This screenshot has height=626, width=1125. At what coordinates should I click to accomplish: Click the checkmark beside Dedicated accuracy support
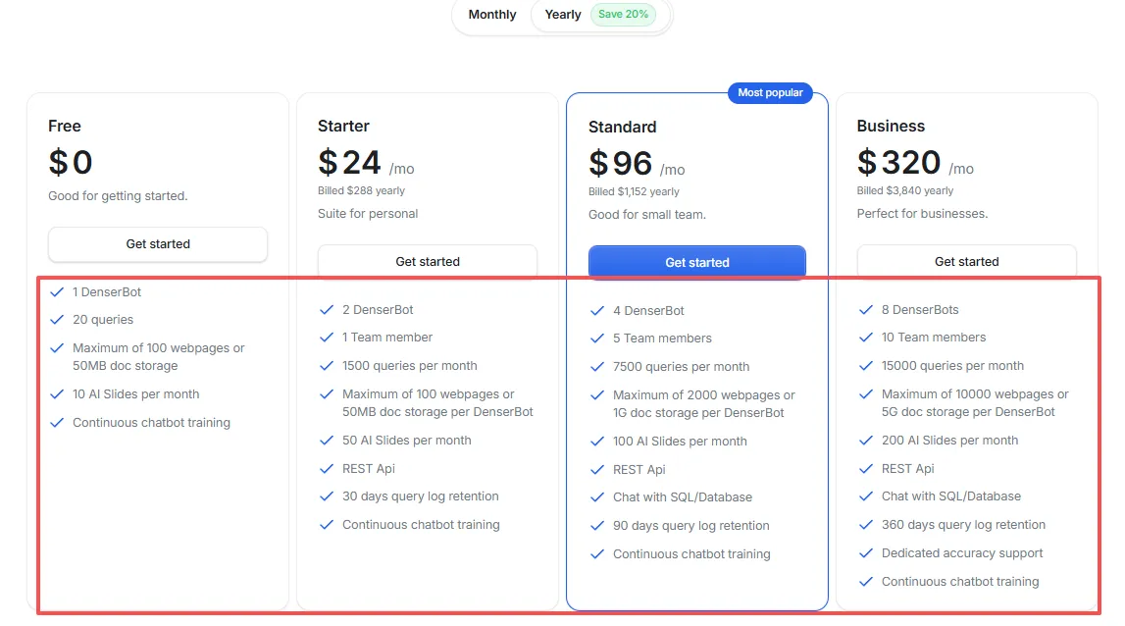867,552
